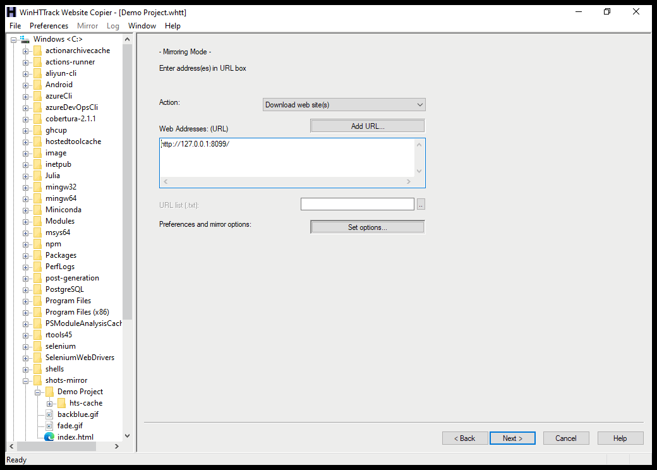Image resolution: width=657 pixels, height=470 pixels.
Task: Expand the hts-cache tree node
Action: pos(49,404)
